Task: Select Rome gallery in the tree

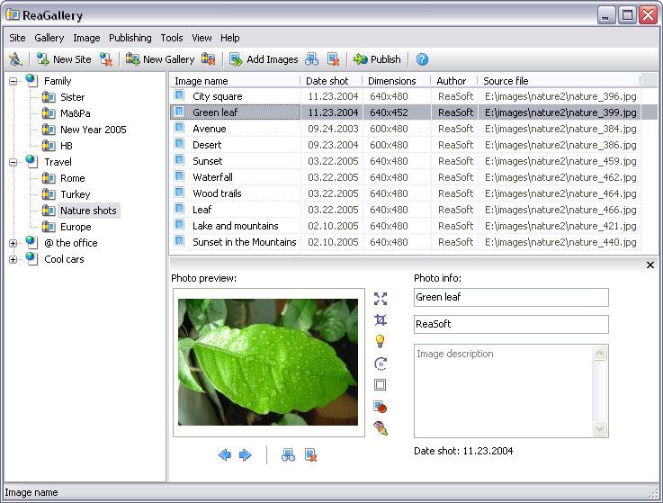Action: click(73, 178)
